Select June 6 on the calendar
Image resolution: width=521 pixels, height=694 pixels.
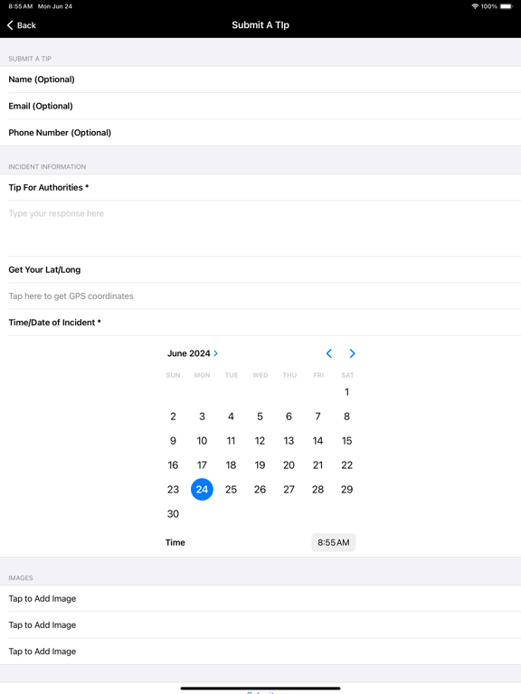(289, 417)
